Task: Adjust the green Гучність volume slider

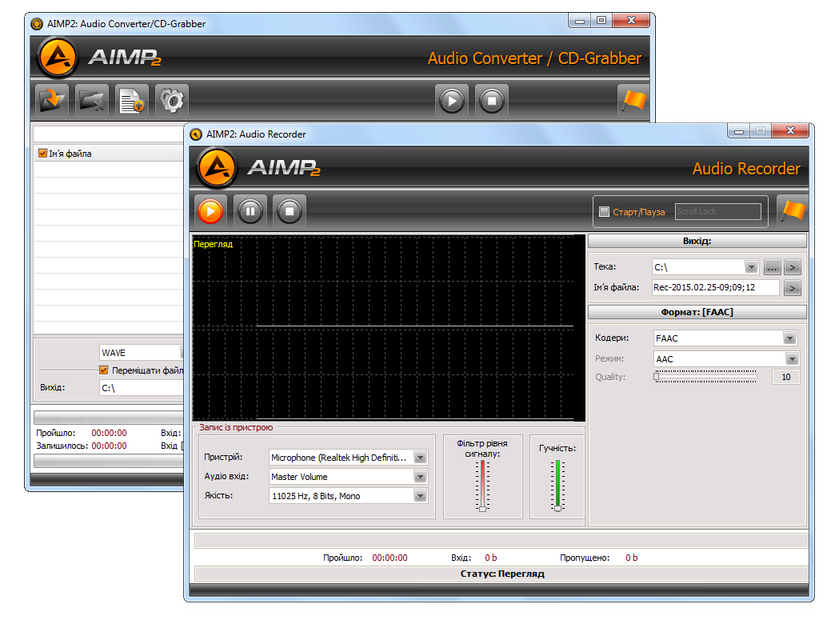Action: coord(557,486)
